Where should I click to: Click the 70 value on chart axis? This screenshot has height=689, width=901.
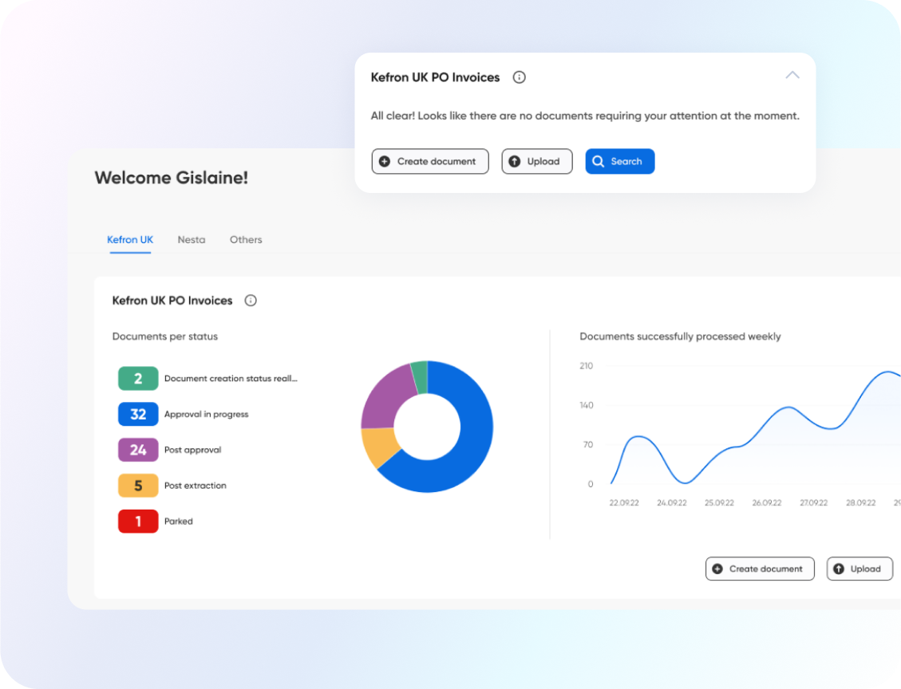588,444
